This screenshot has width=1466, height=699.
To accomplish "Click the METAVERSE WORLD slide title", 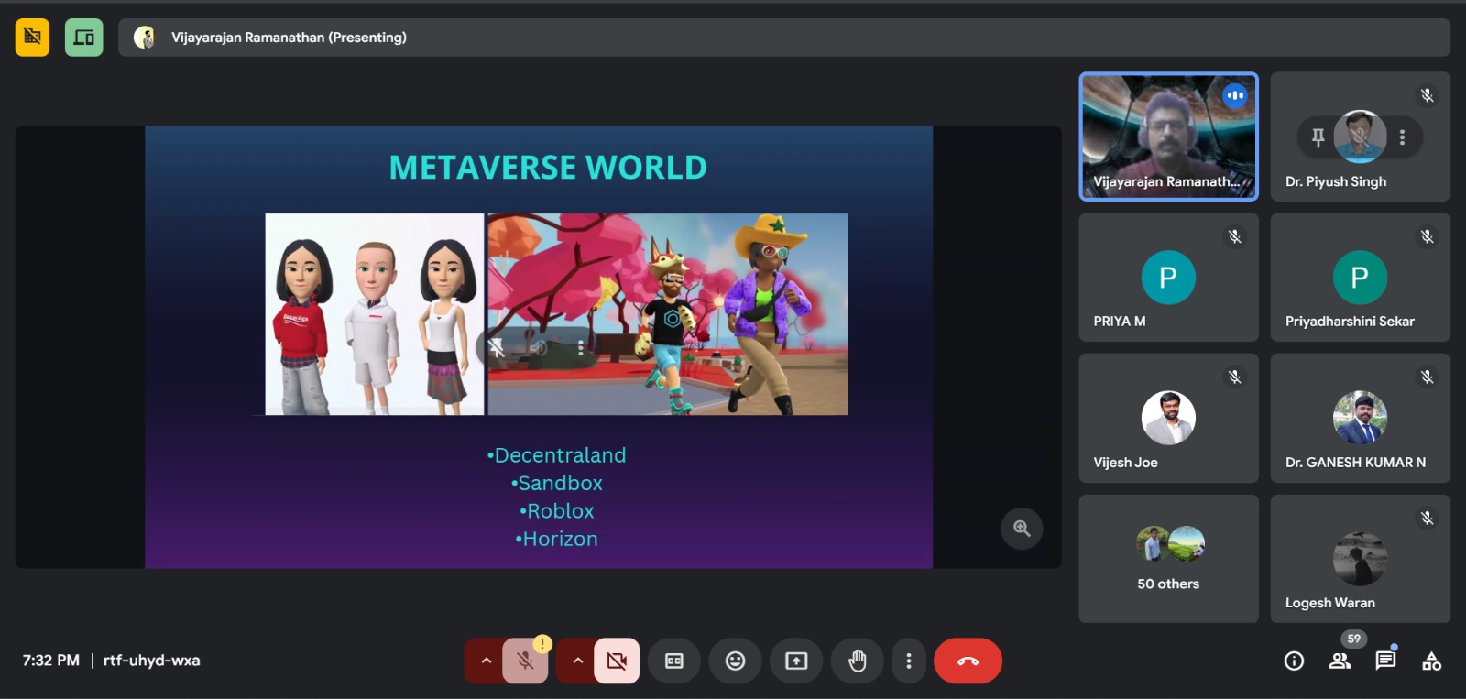I will click(x=548, y=168).
